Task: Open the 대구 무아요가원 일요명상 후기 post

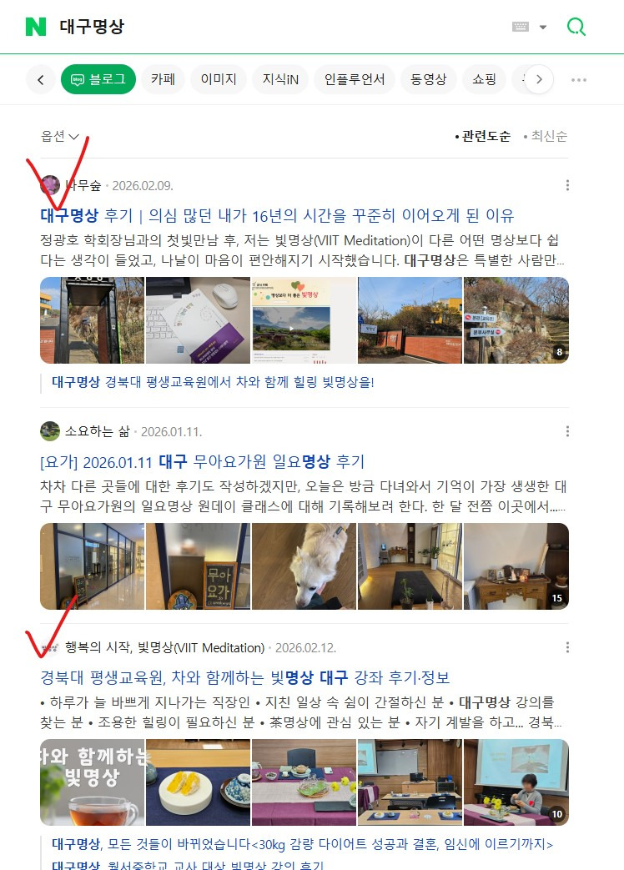Action: click(203, 461)
